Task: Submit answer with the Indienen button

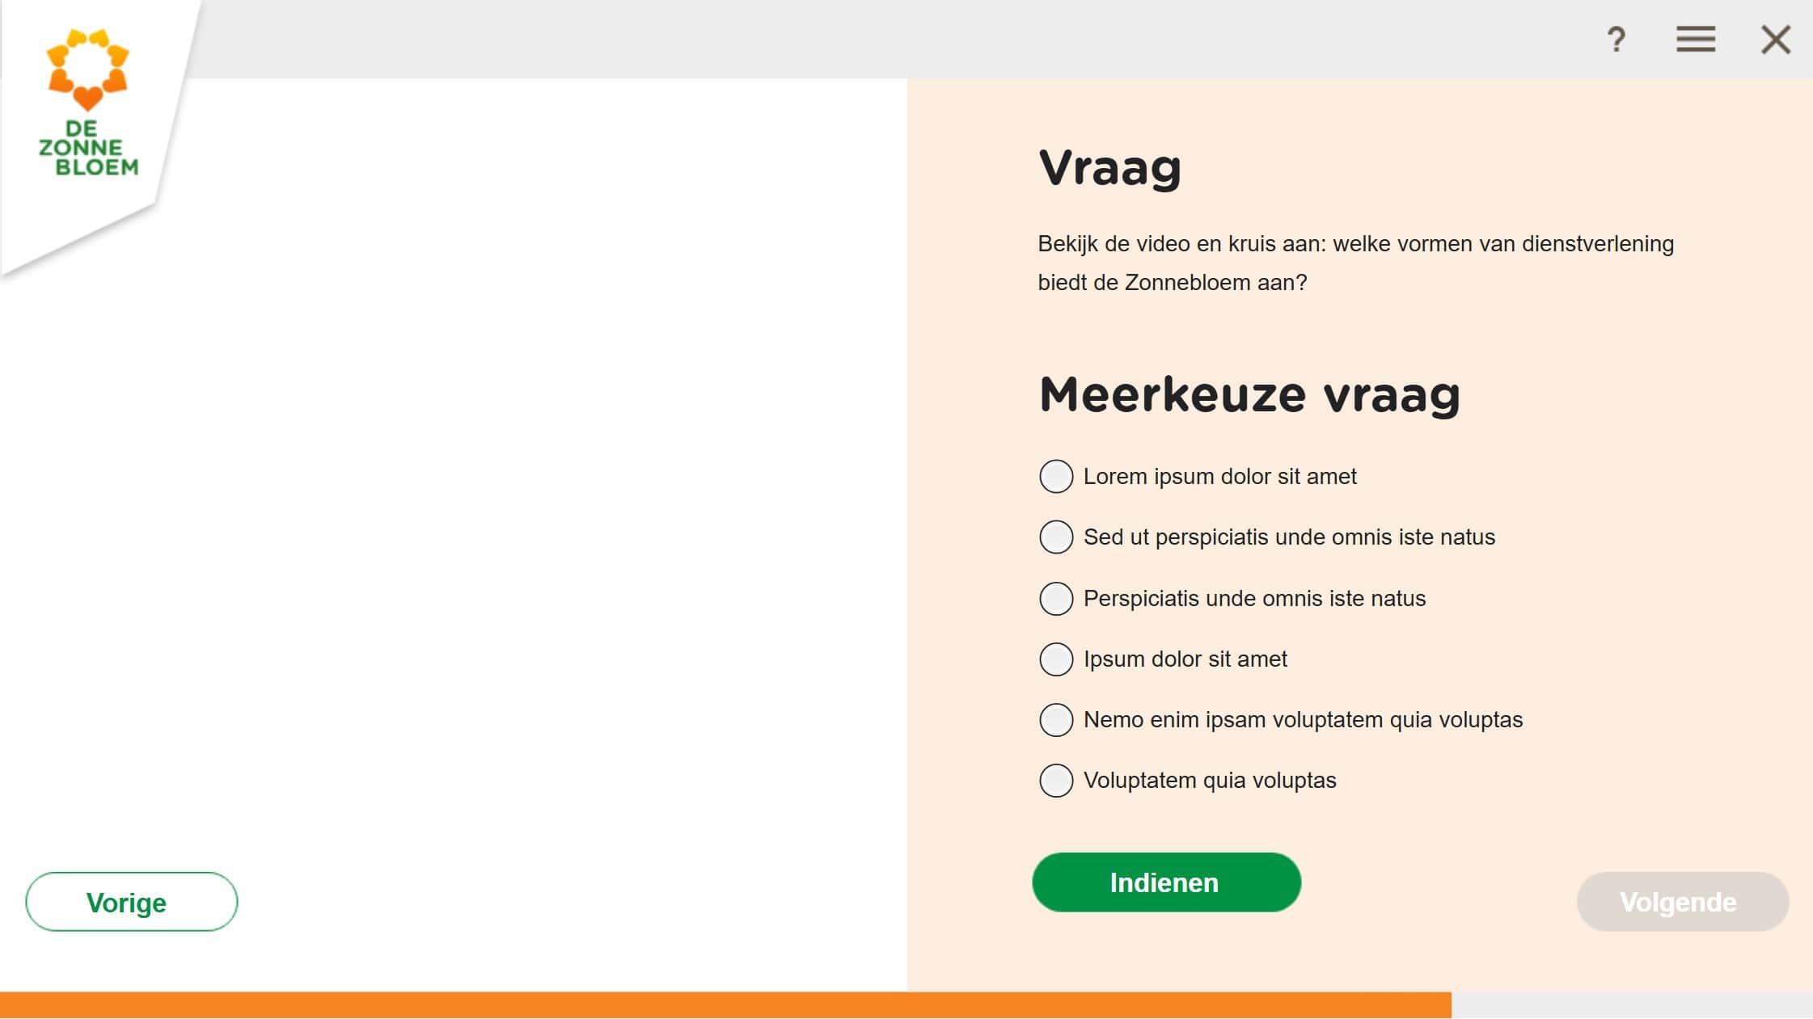Action: pyautogui.click(x=1166, y=882)
